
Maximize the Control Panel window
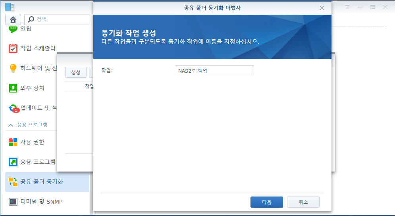(373, 7)
